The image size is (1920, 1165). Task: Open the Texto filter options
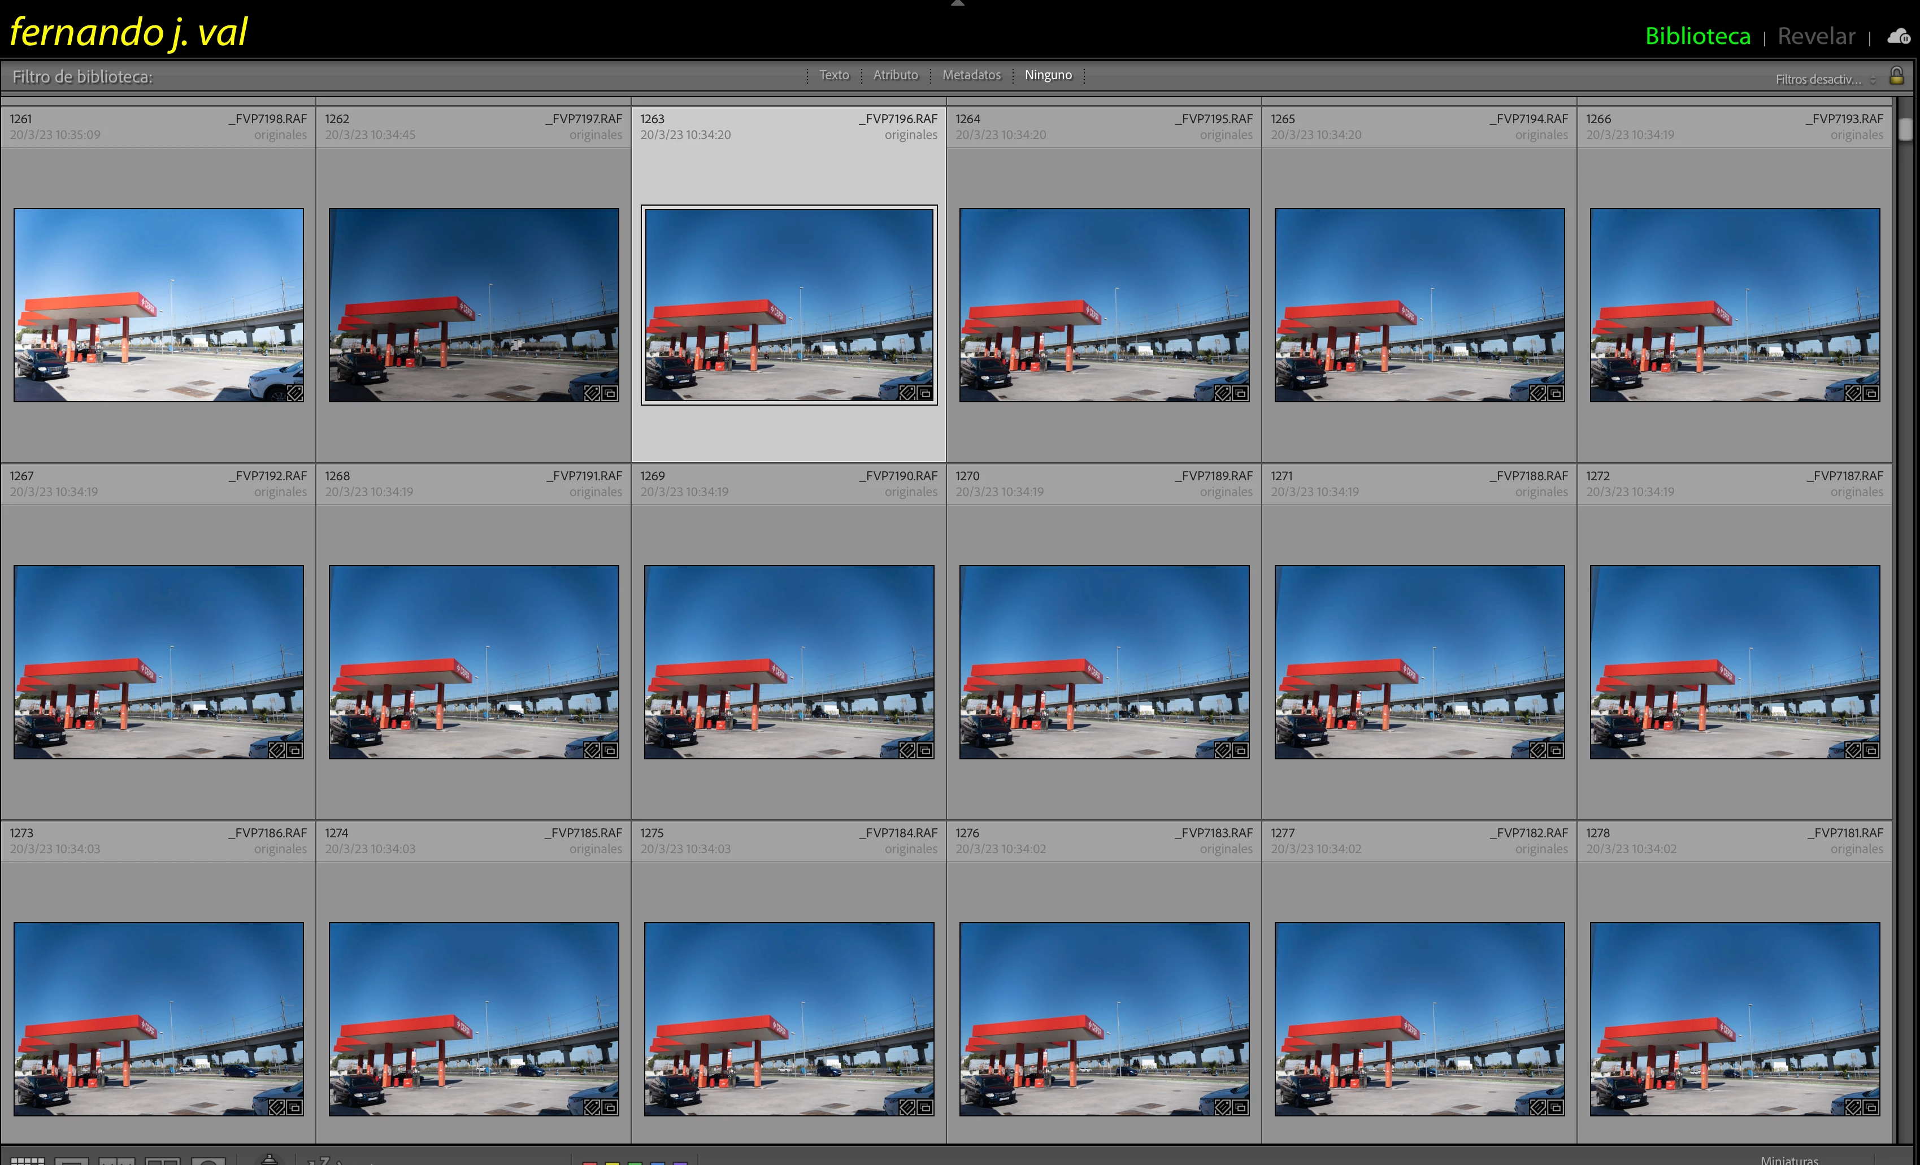834,75
